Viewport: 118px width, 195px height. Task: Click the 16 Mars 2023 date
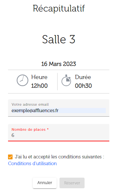tap(59, 64)
